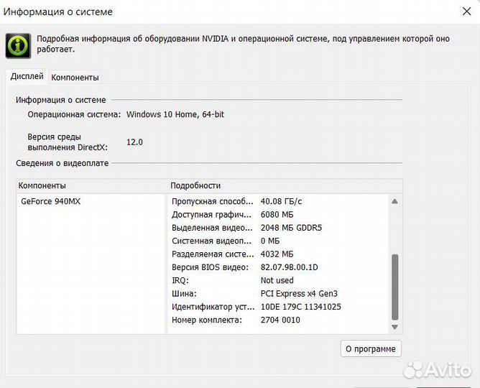Click the Системная видеоп... row label
Screen dimensions: 480x388
[x=211, y=241]
